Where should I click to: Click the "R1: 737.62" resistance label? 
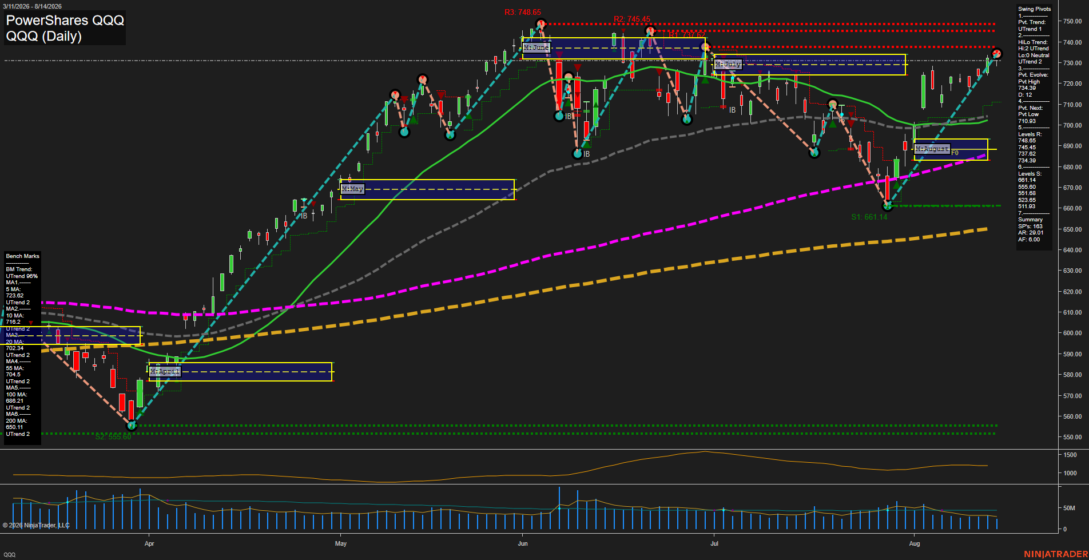686,35
